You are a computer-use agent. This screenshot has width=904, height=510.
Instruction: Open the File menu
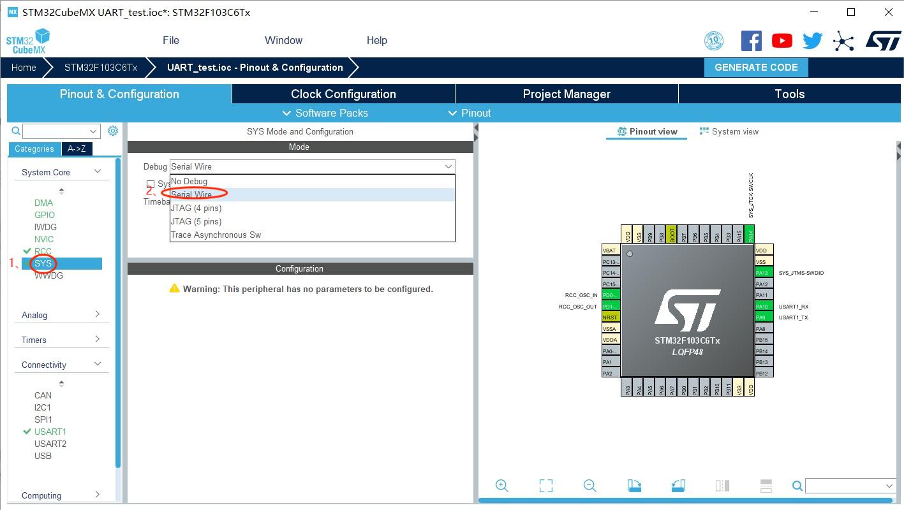171,40
